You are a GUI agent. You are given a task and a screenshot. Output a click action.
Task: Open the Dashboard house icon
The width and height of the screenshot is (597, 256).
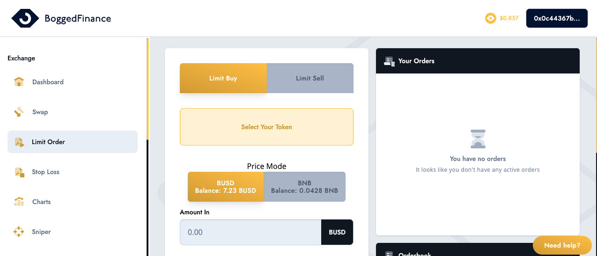(19, 82)
